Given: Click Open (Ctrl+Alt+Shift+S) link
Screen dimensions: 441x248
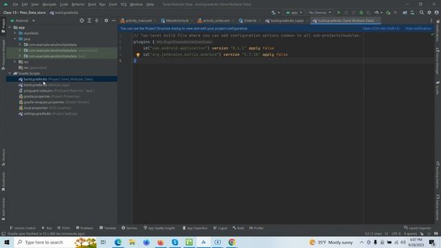Looking at the screenshot, I should click(x=381, y=28).
